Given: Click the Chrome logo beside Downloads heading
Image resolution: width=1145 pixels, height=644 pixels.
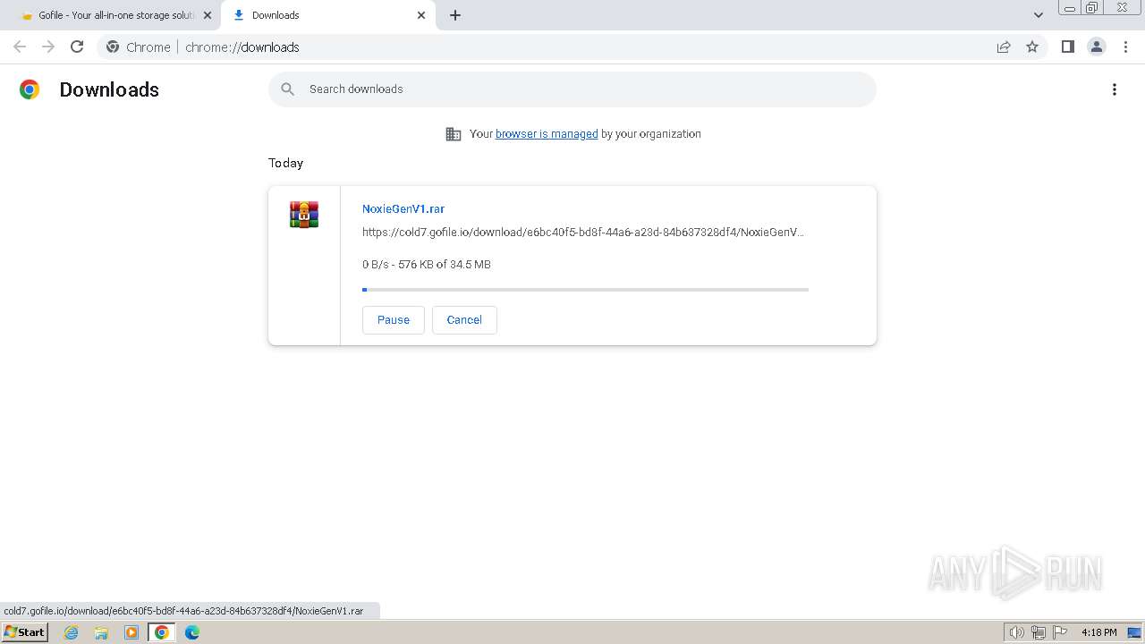Looking at the screenshot, I should pyautogui.click(x=30, y=89).
